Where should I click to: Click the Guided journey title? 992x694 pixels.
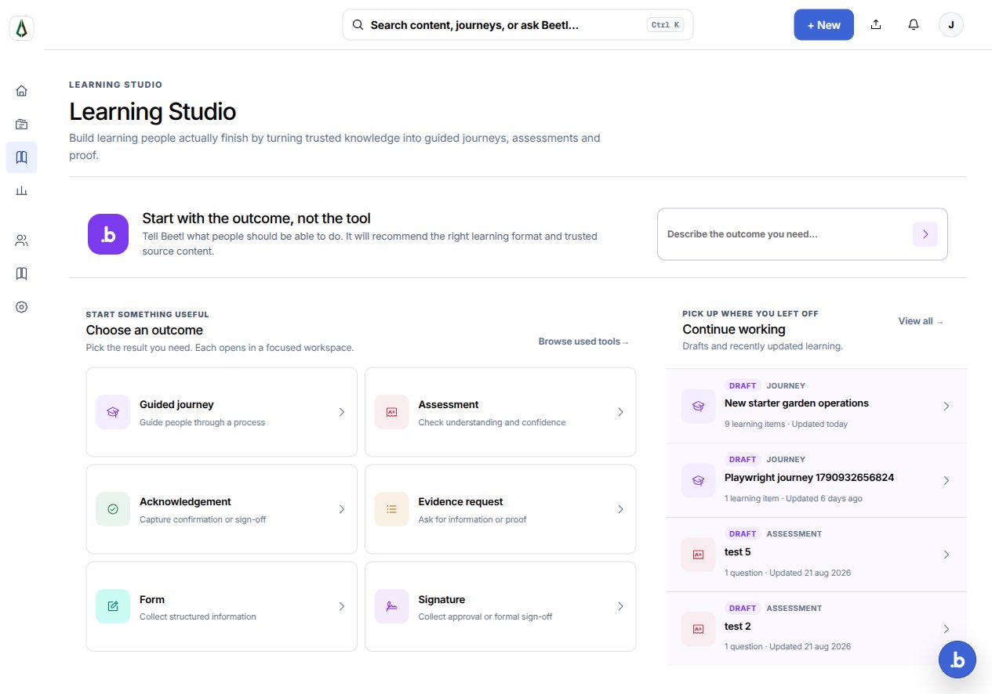tap(176, 405)
